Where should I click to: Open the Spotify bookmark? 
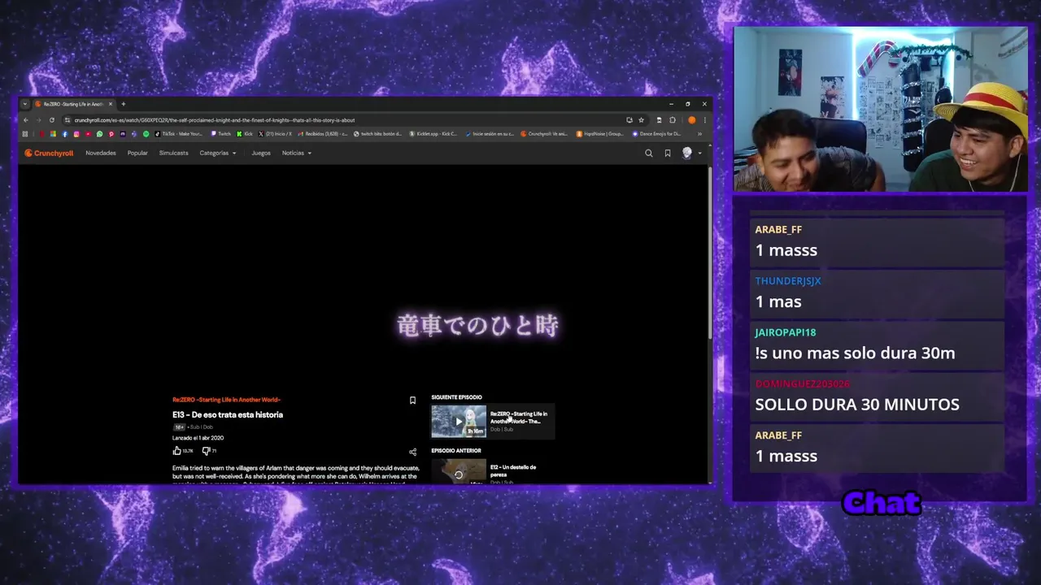coord(146,134)
